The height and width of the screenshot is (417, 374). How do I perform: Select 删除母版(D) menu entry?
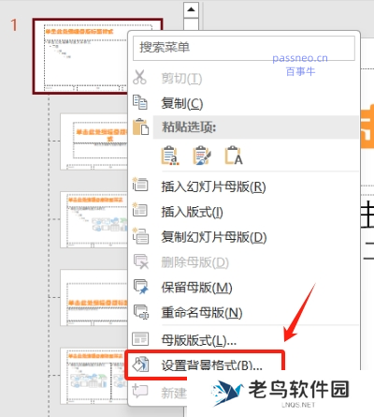point(195,262)
